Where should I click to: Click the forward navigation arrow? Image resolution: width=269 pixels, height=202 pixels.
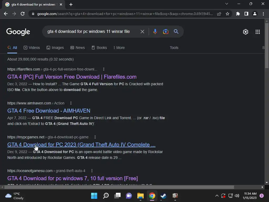[x=14, y=14]
